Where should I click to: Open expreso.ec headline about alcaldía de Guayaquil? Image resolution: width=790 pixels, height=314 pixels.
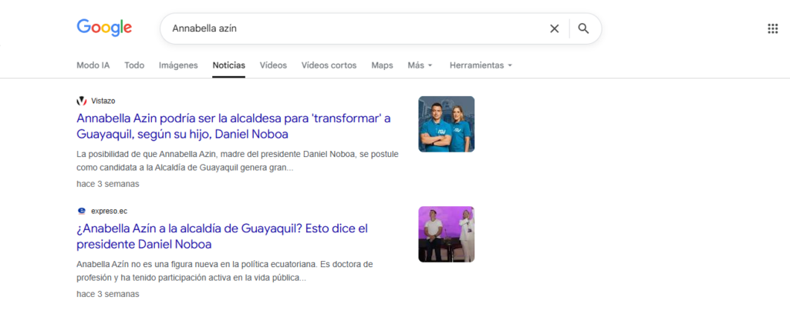tap(223, 235)
